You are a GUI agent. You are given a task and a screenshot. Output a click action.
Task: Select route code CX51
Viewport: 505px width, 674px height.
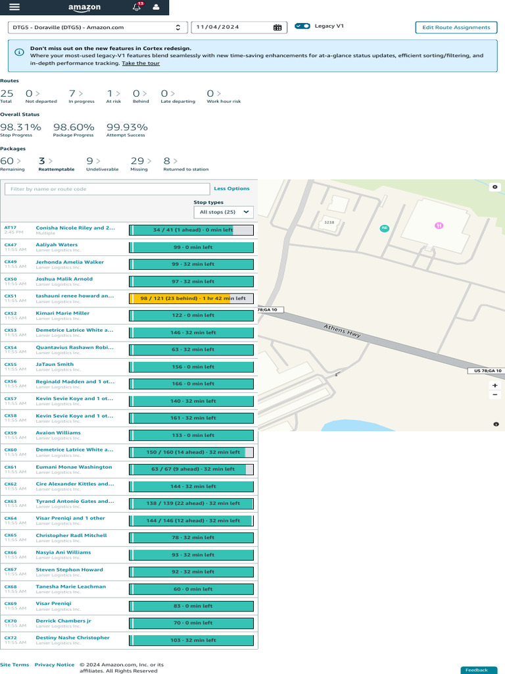(x=11, y=296)
